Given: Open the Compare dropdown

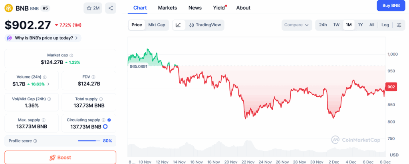Looking at the screenshot, I should (296, 25).
